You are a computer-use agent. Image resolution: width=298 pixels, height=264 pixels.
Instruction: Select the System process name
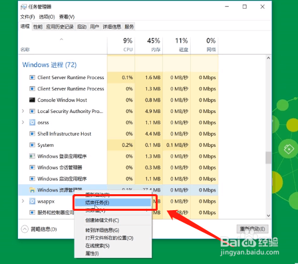pos(45,145)
